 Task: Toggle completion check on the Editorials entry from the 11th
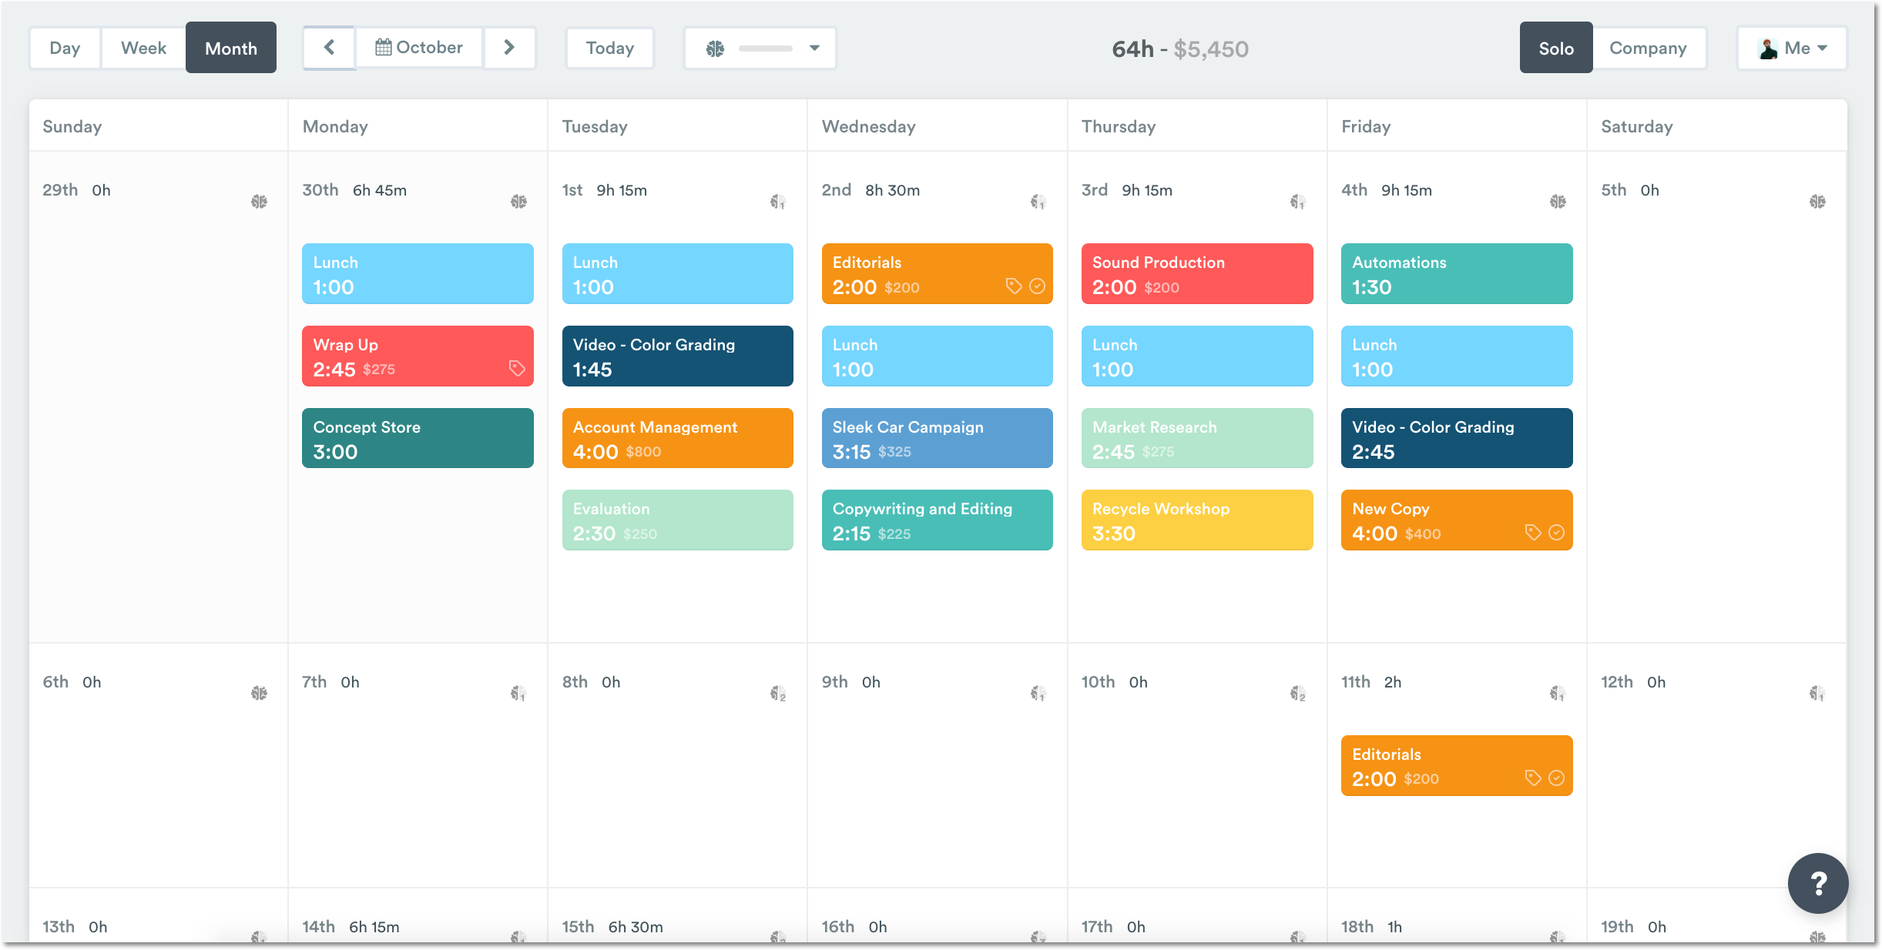1557,778
